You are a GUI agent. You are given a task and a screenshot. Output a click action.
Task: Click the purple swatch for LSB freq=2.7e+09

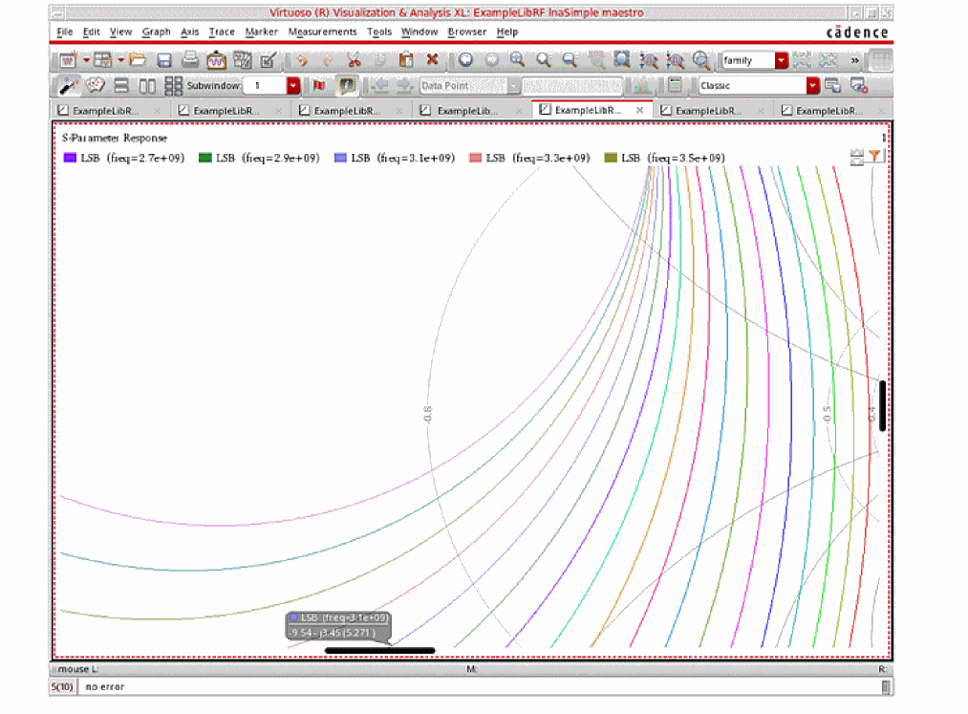pos(70,158)
